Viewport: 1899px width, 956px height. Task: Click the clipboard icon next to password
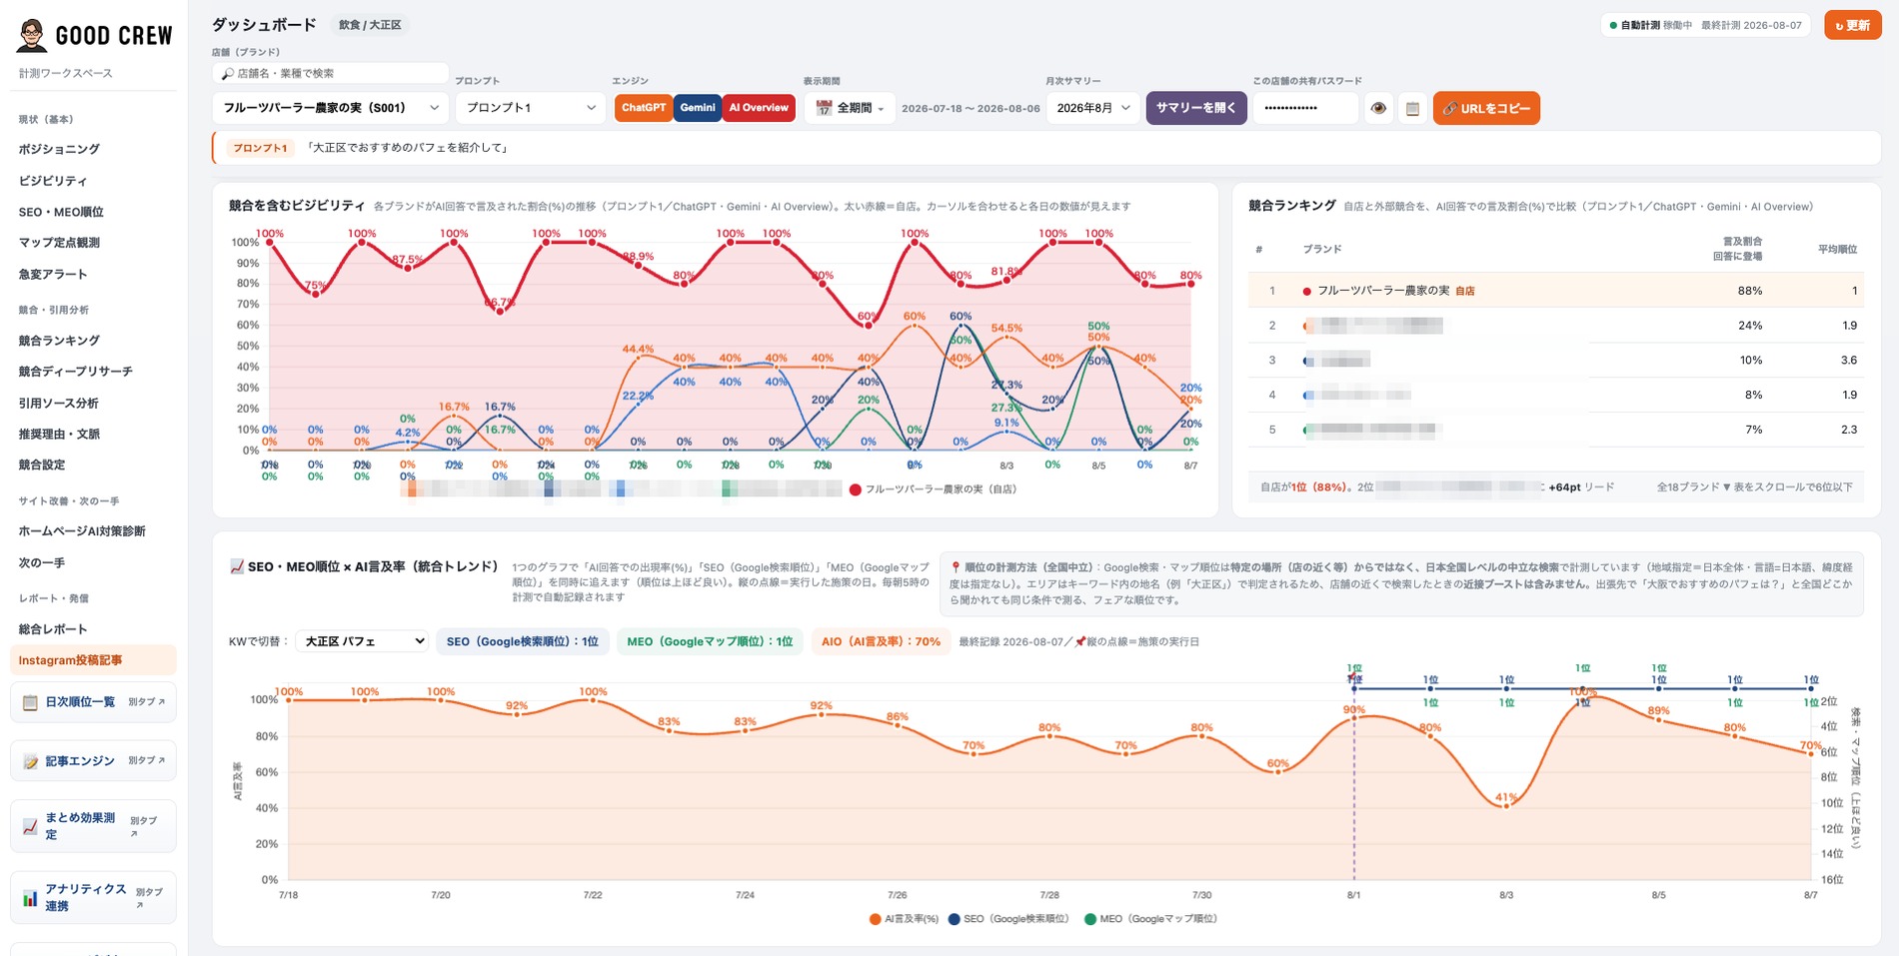point(1412,108)
